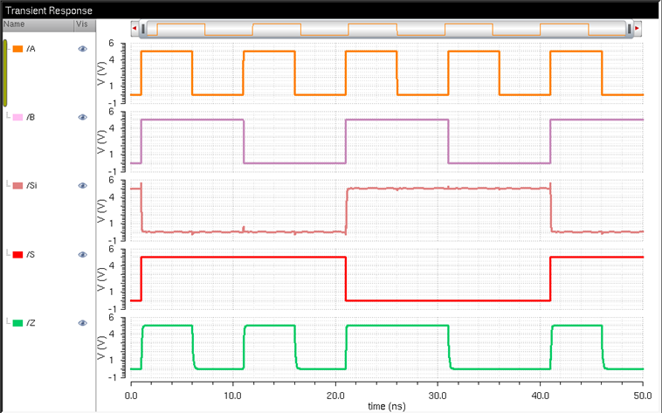Click the orange color swatch for /A
The height and width of the screenshot is (413, 662).
pos(17,49)
